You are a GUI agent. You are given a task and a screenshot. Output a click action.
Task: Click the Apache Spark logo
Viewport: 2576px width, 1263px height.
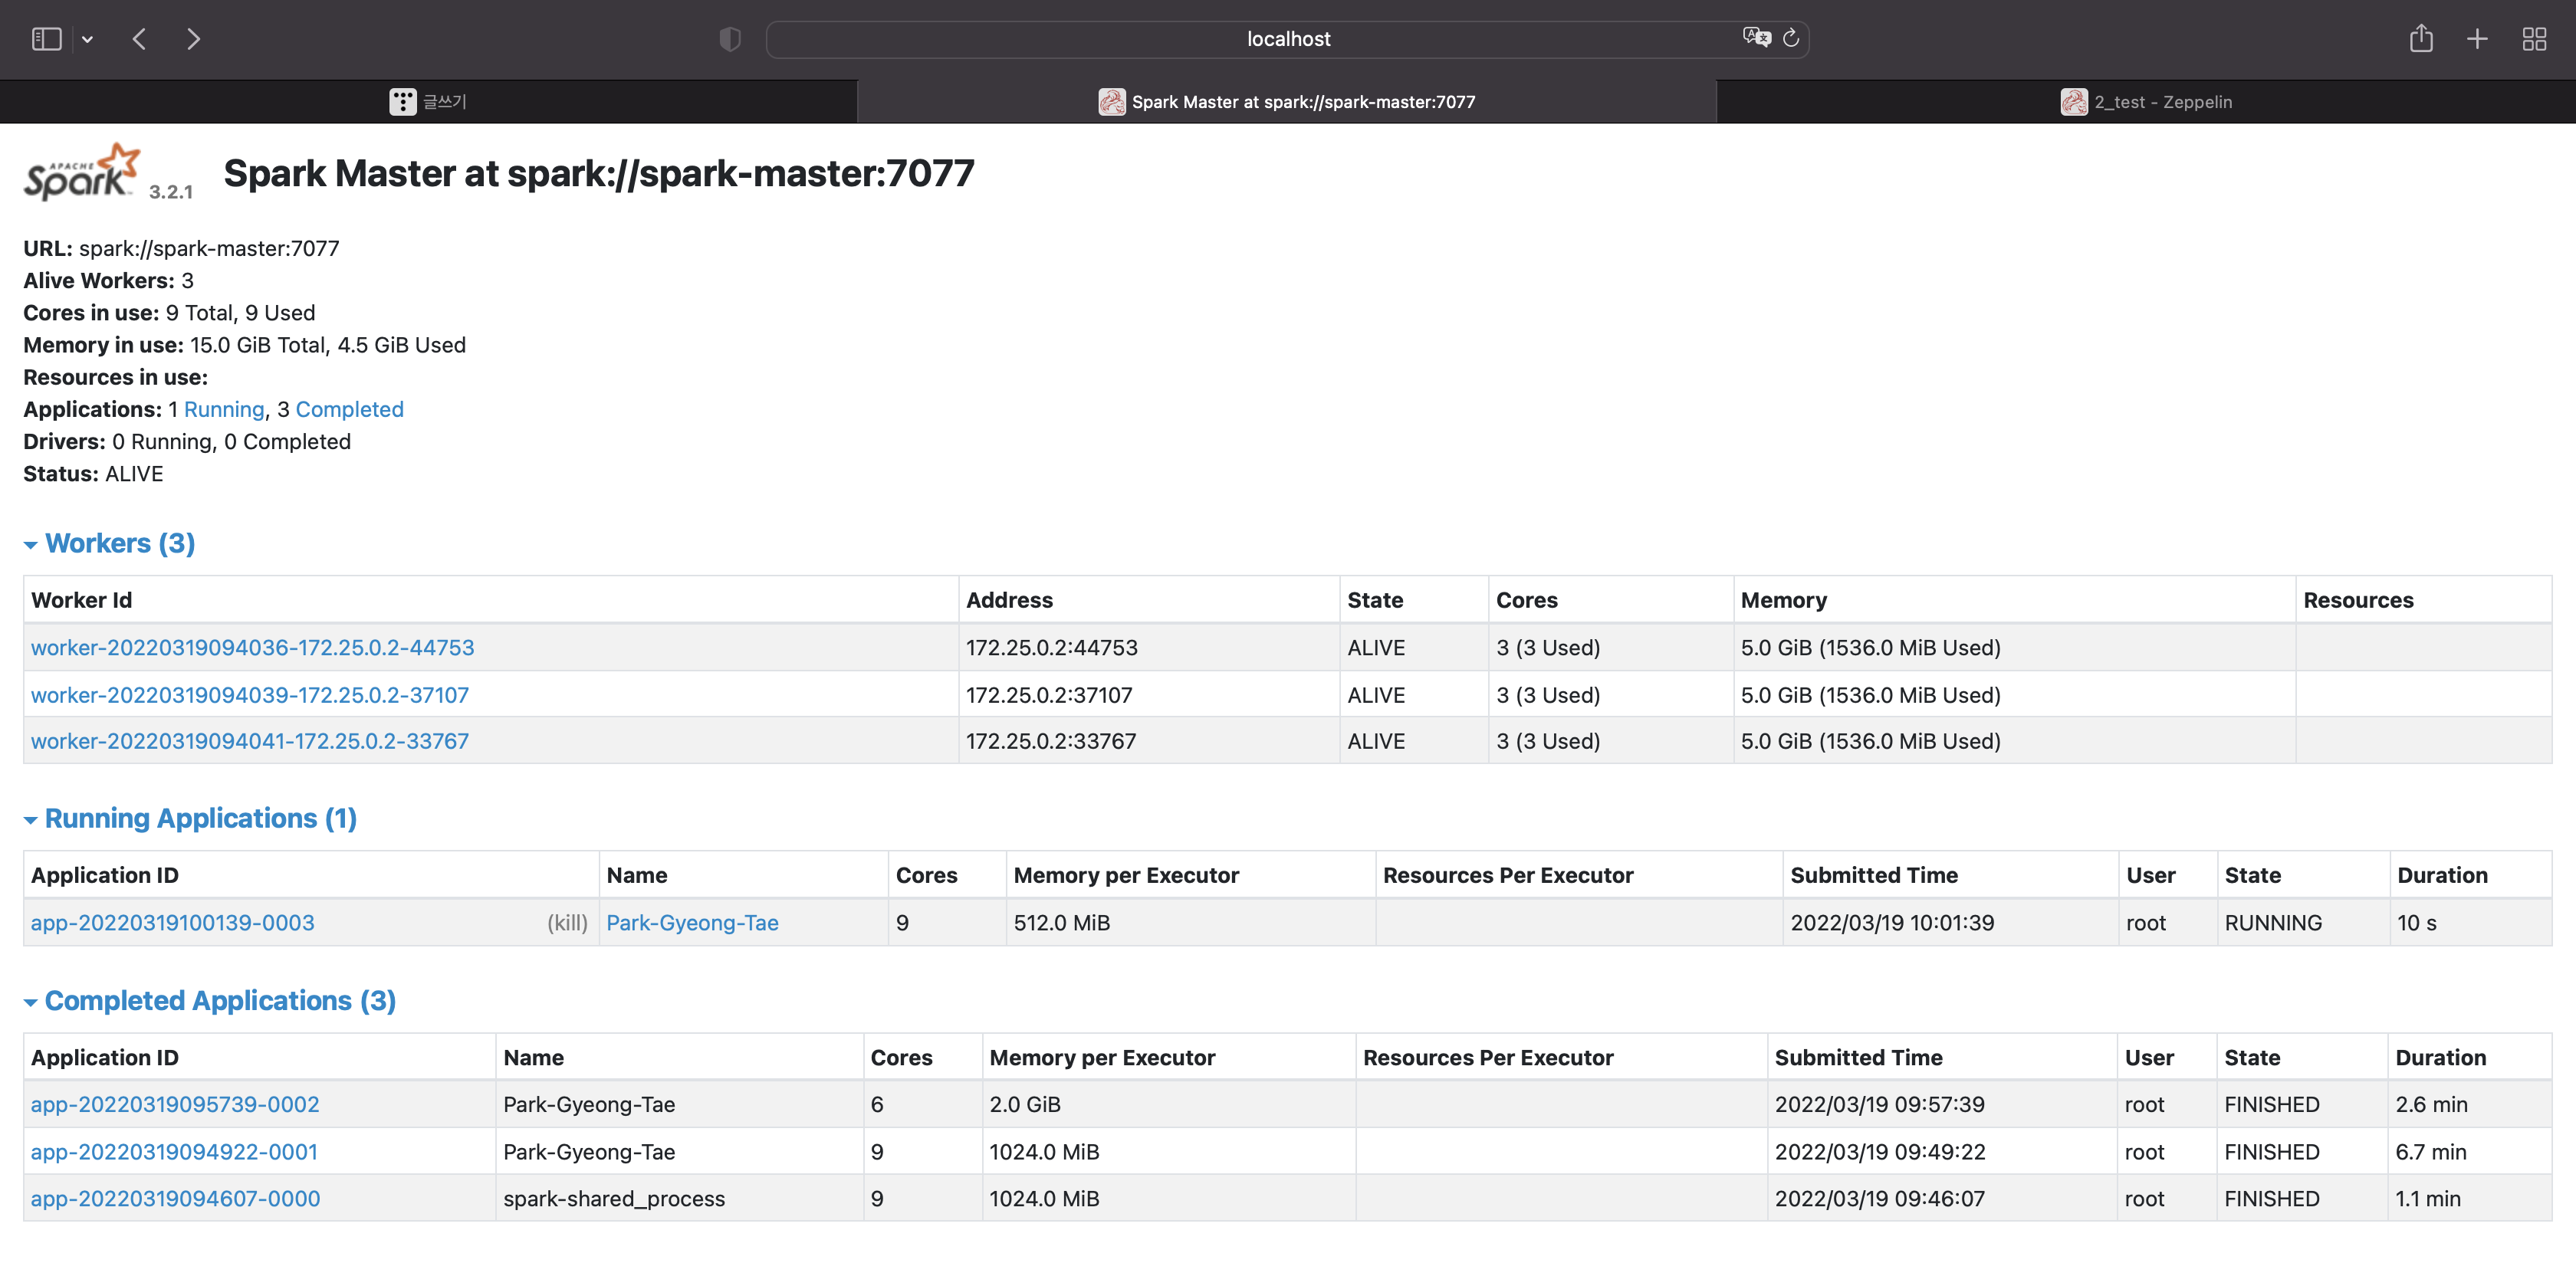(82, 172)
